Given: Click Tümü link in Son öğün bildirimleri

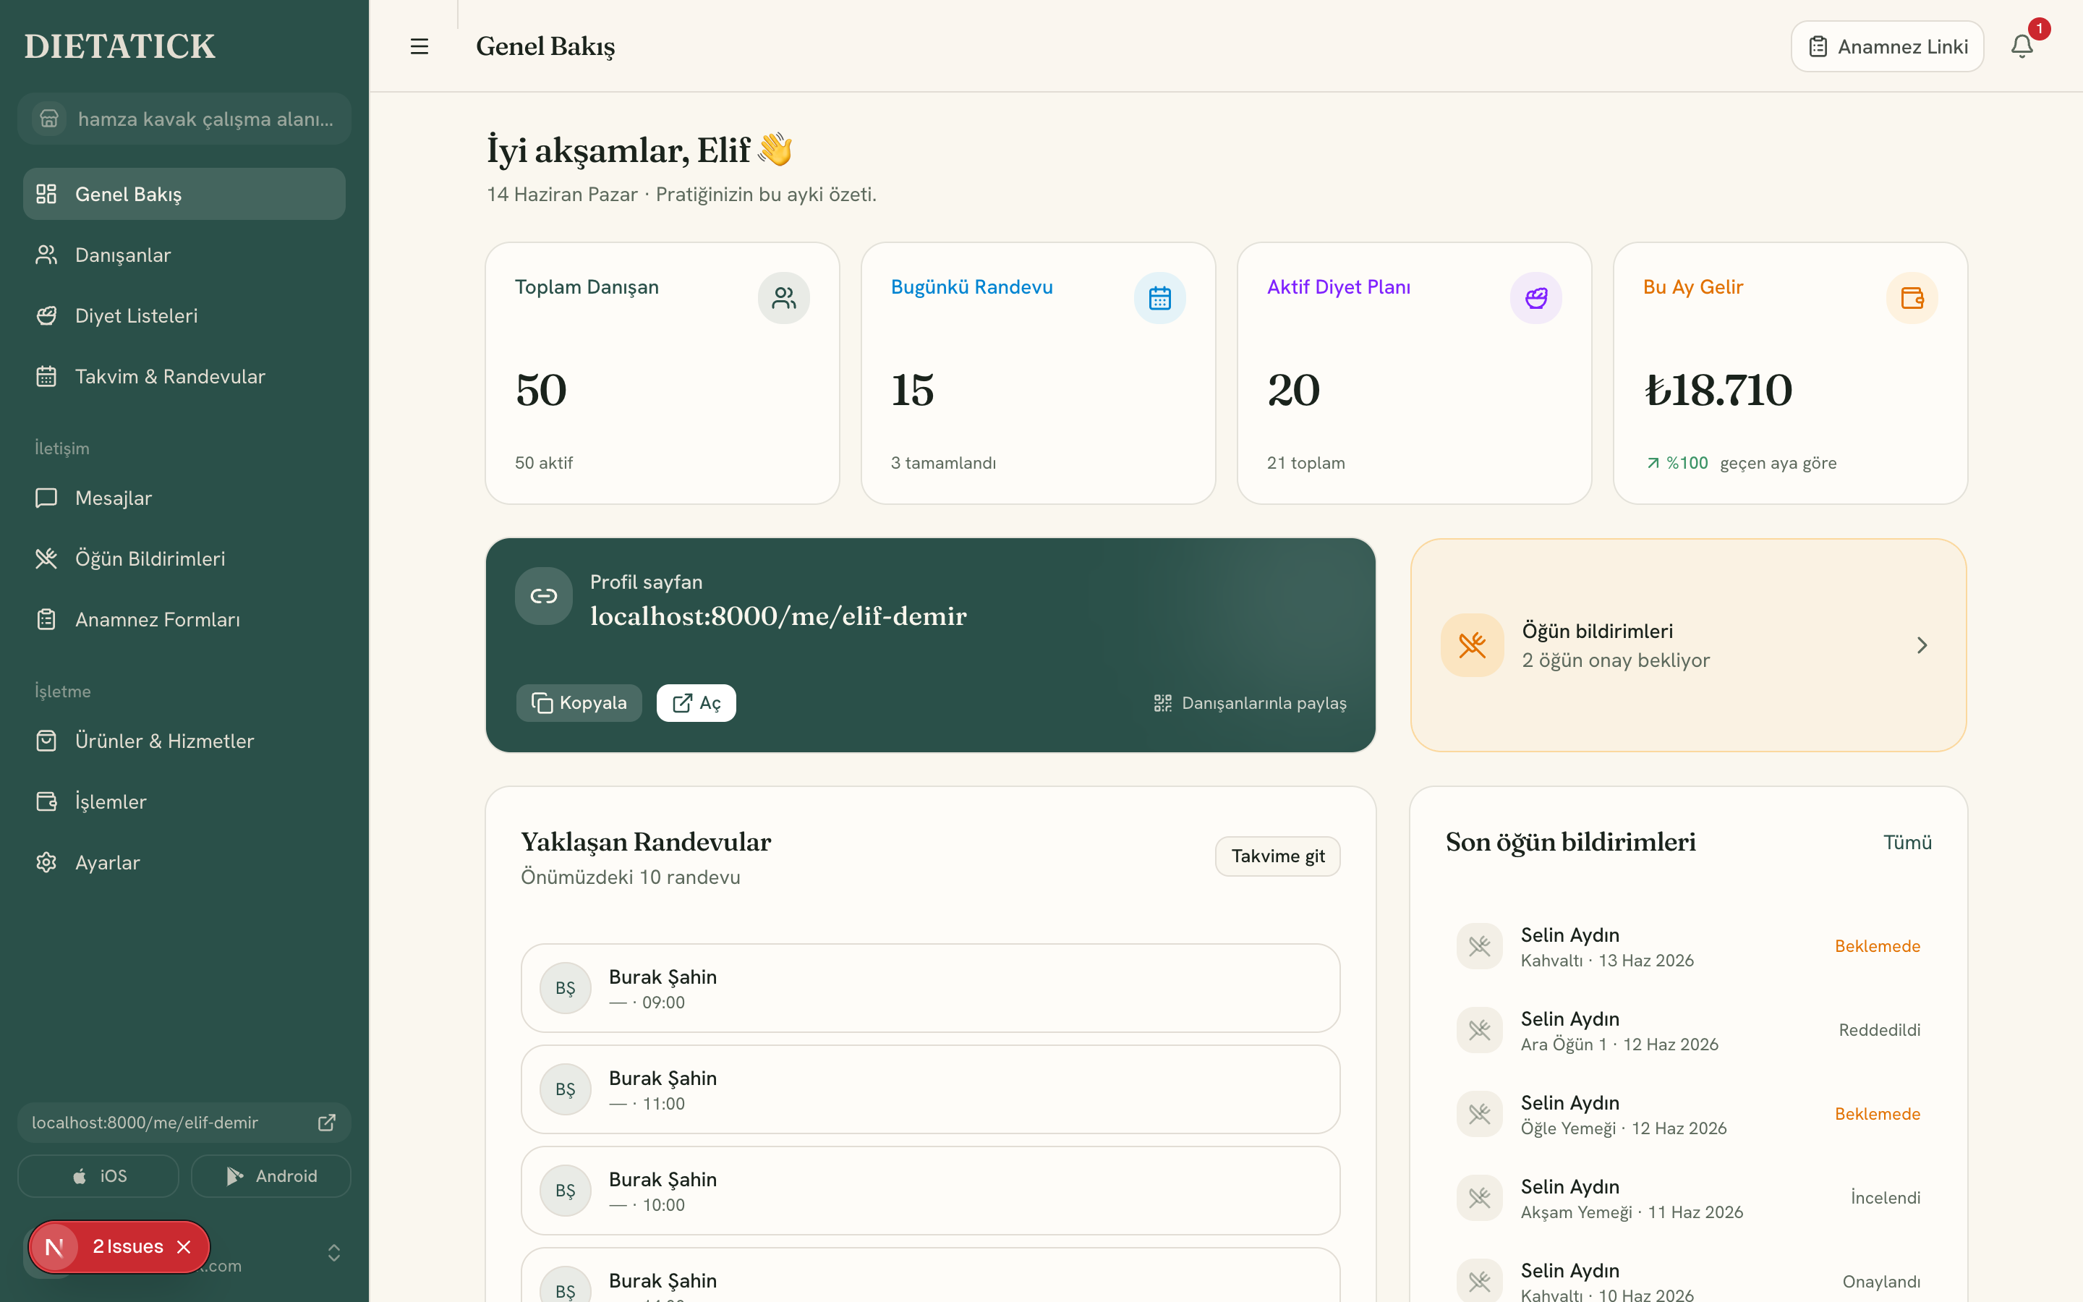Looking at the screenshot, I should tap(1907, 842).
